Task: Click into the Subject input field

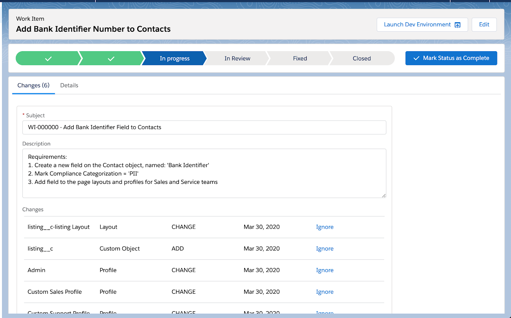Action: click(204, 127)
